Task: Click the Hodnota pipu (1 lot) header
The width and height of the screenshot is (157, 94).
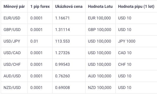Action: (136, 7)
